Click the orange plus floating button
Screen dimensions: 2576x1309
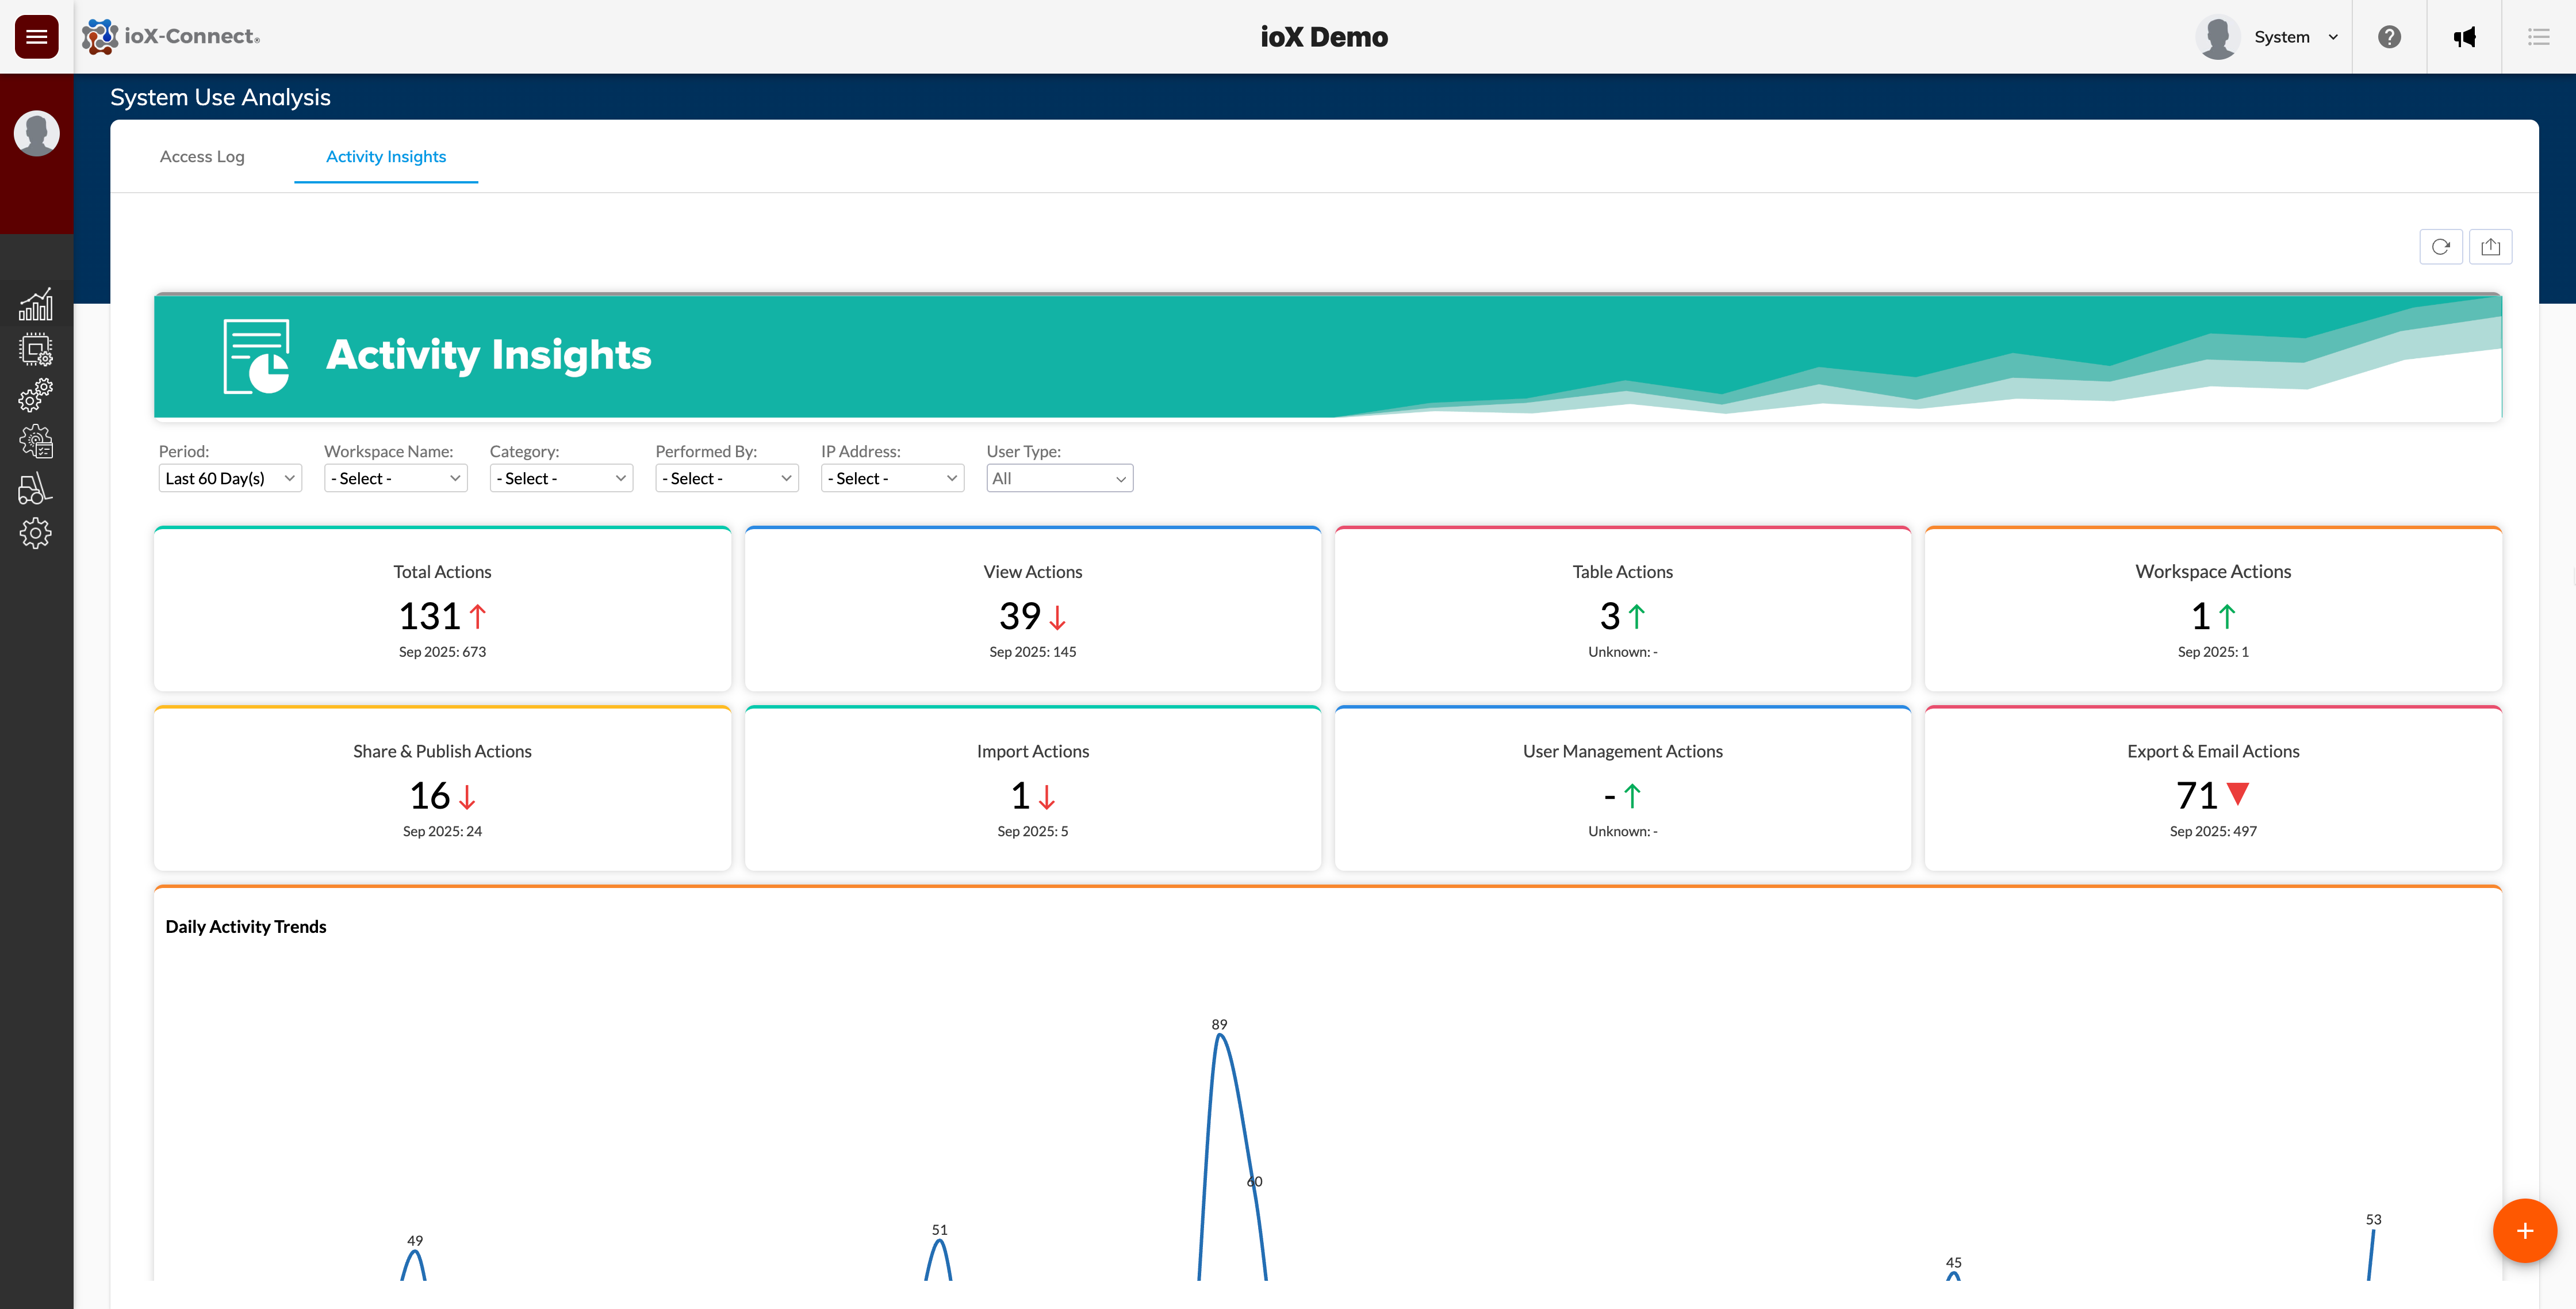tap(2524, 1231)
